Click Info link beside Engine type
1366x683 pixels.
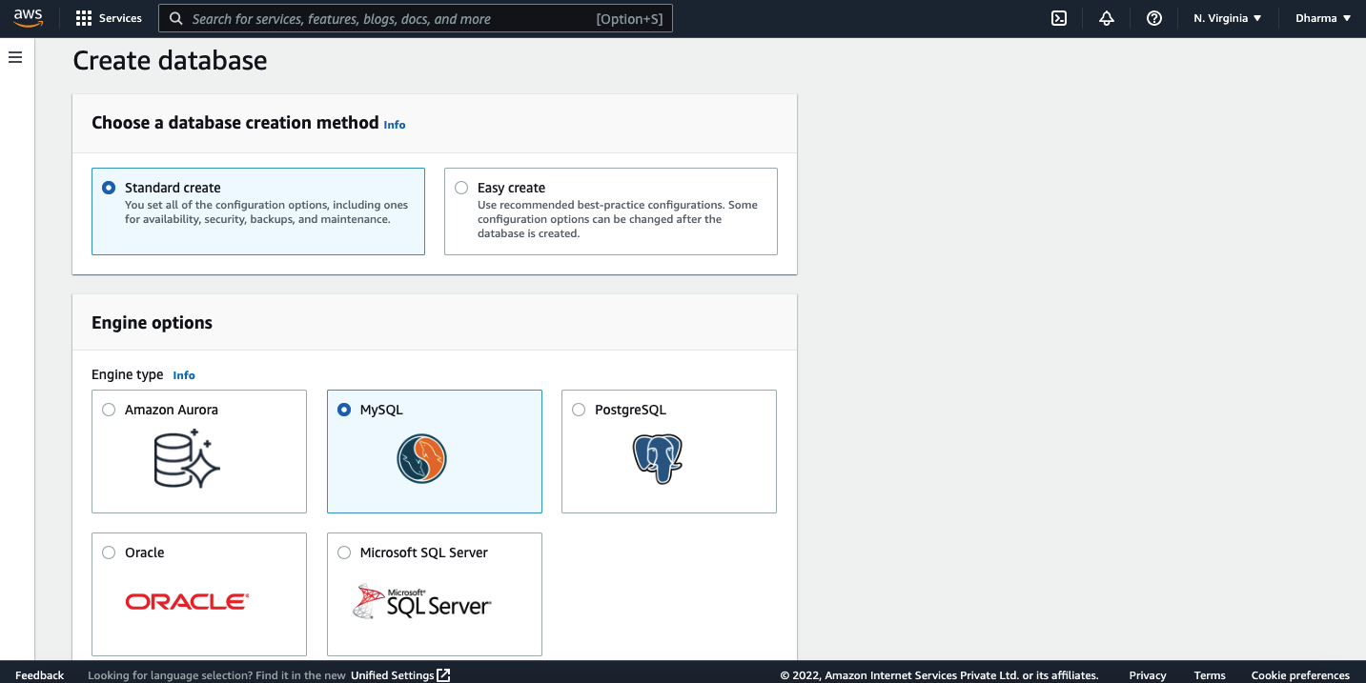click(x=184, y=375)
